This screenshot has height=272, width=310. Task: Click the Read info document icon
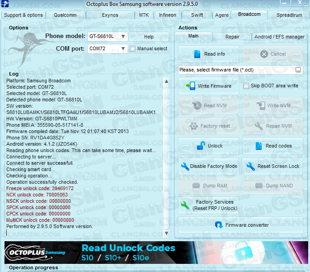click(x=197, y=54)
